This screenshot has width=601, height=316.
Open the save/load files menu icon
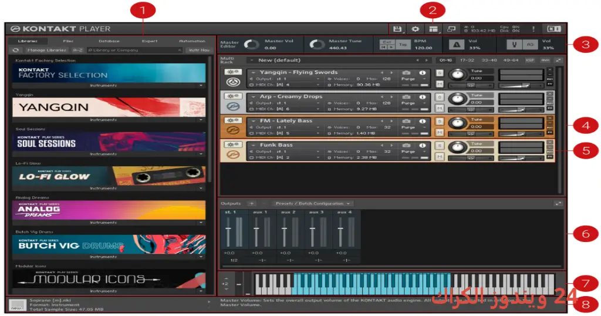tap(397, 29)
